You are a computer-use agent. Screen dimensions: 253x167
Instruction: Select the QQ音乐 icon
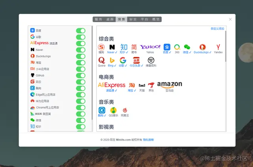tap(113, 110)
